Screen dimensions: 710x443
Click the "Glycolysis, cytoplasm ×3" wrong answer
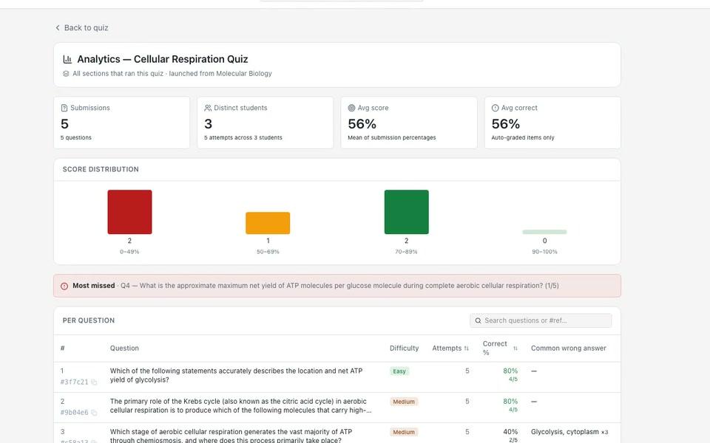[x=569, y=432]
